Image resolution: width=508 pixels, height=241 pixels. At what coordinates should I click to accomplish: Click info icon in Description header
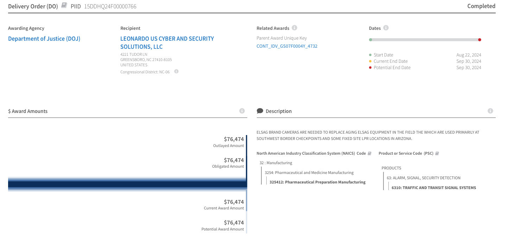click(x=490, y=111)
